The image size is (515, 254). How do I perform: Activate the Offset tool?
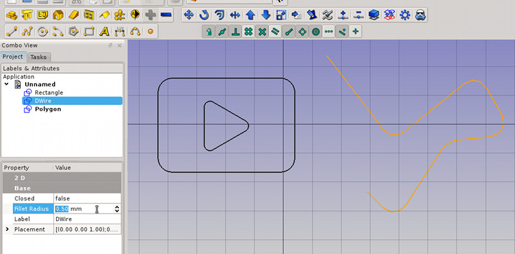[220, 15]
